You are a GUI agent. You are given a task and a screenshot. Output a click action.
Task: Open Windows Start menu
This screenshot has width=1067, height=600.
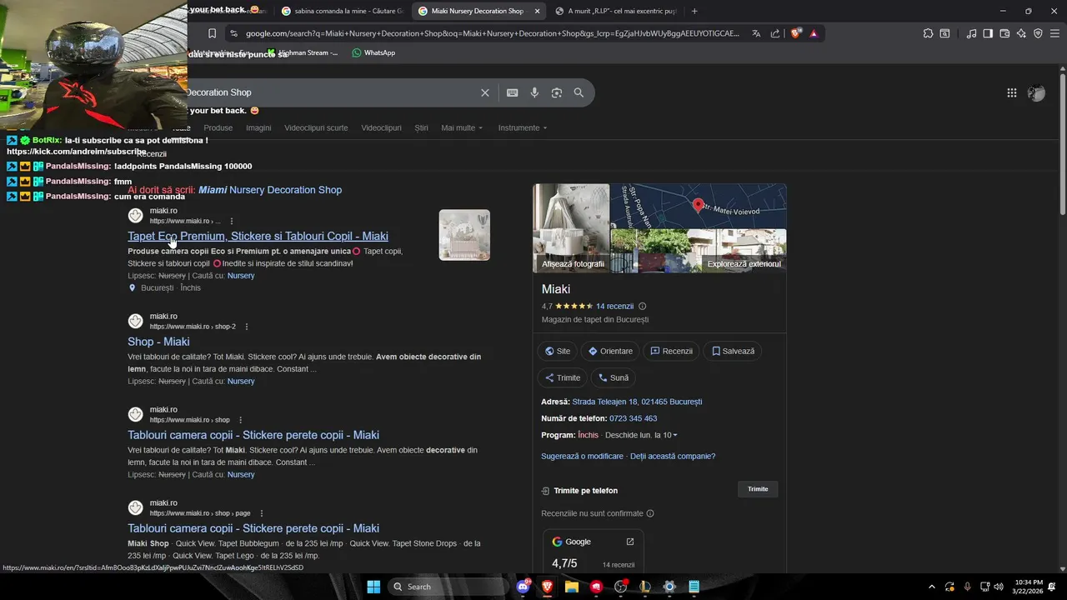click(x=373, y=587)
